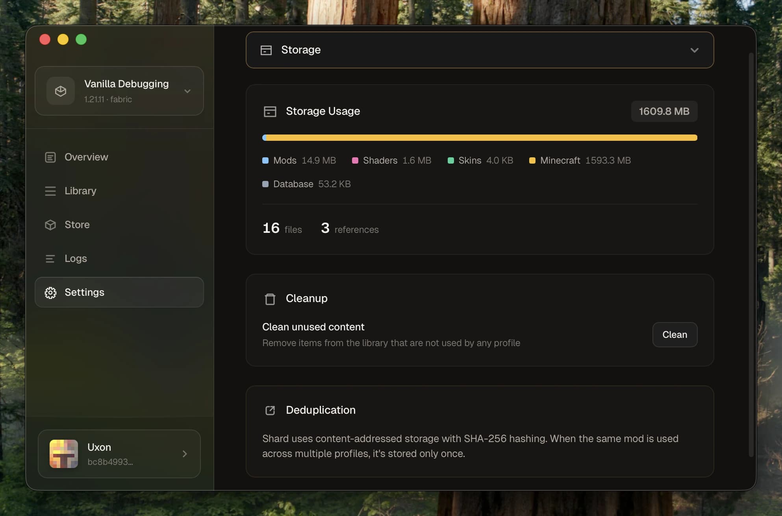Expand the Vanilla Debugging profile dropdown
782x516 pixels.
(188, 91)
